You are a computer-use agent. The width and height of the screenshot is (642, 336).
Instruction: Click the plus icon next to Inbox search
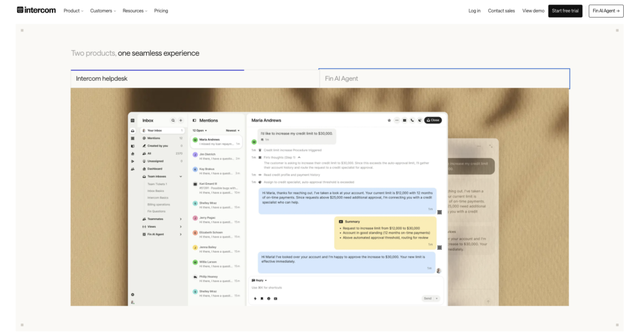[181, 120]
